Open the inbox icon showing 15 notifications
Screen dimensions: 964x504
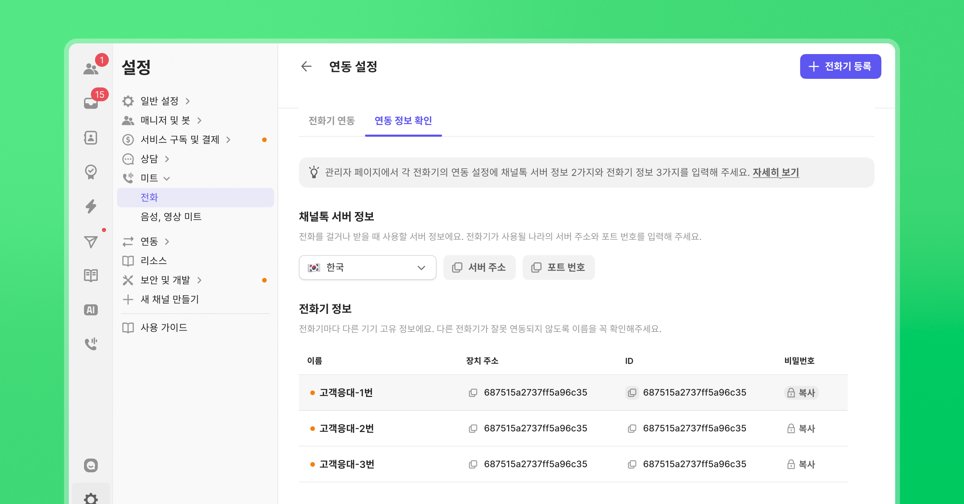[91, 103]
